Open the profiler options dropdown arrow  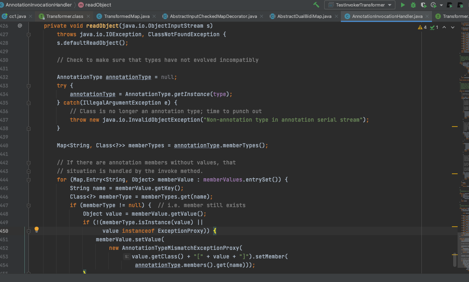tap(441, 5)
